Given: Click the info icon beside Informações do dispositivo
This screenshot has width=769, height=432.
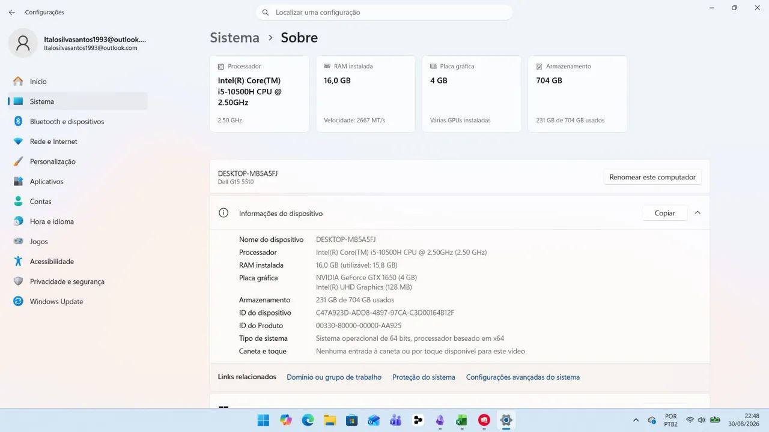Looking at the screenshot, I should tap(223, 213).
